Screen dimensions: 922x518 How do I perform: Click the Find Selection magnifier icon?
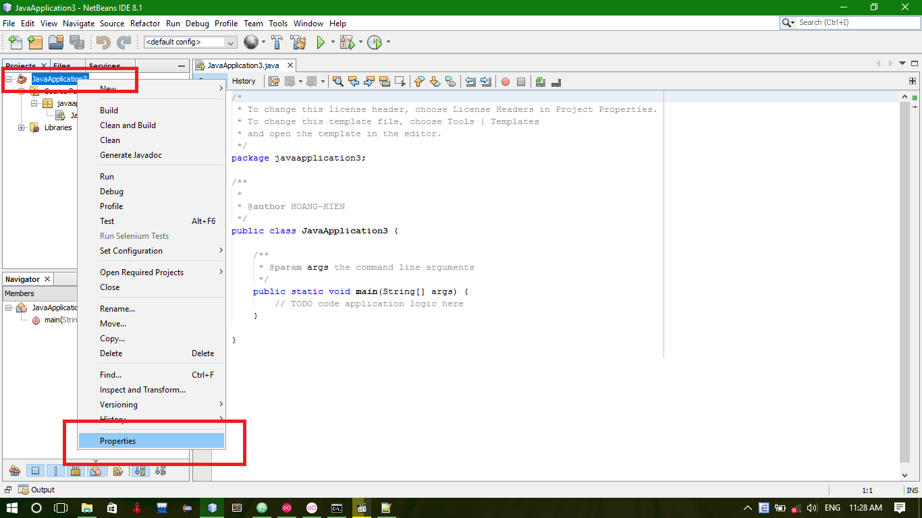pyautogui.click(x=338, y=82)
